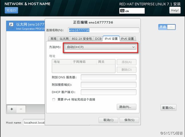The height and width of the screenshot is (137, 185).
Task: Switch to the 以太网 tab
Action: (64, 39)
